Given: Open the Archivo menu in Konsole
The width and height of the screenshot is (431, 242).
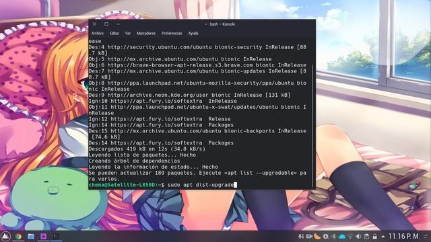Looking at the screenshot, I should (97, 33).
